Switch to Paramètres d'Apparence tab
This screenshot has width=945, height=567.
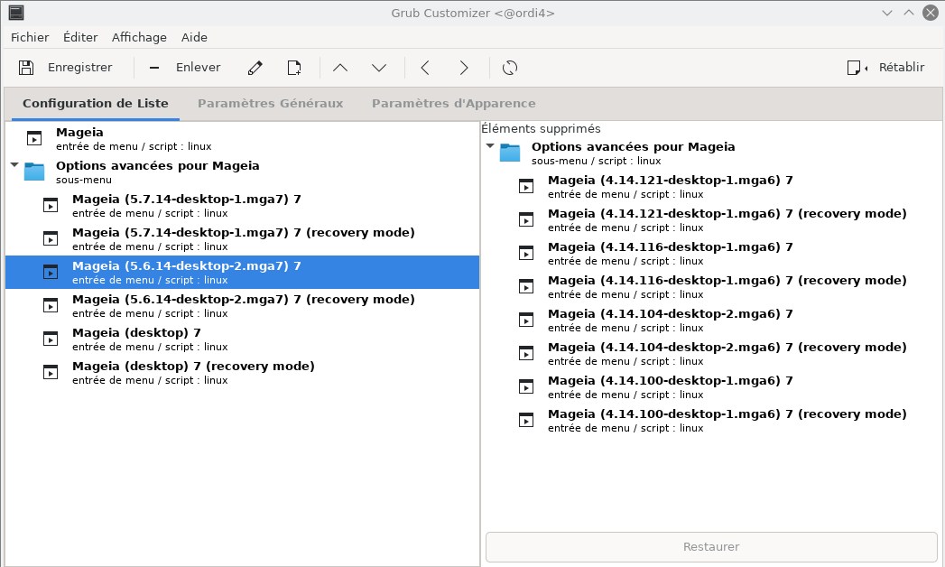tap(454, 103)
